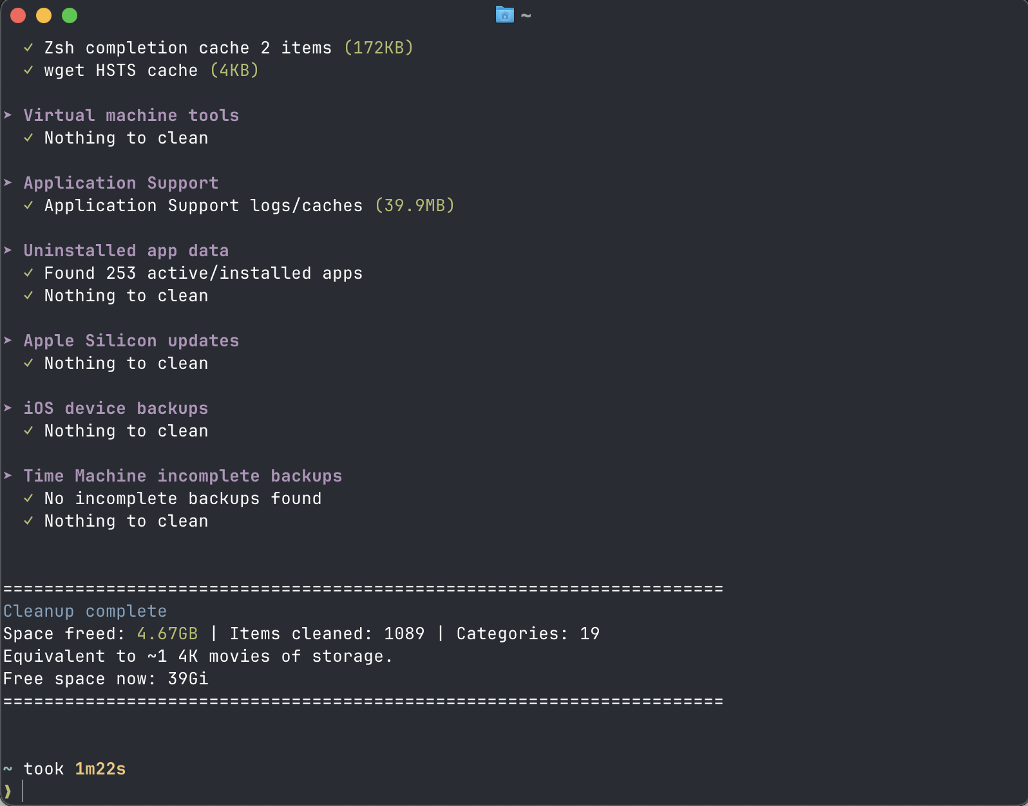Click the checkmark next to wget HSTS cache
Viewport: 1028px width, 806px height.
(x=28, y=70)
